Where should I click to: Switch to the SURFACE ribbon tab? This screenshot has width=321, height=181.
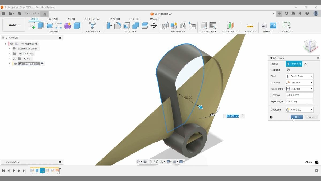[53, 19]
